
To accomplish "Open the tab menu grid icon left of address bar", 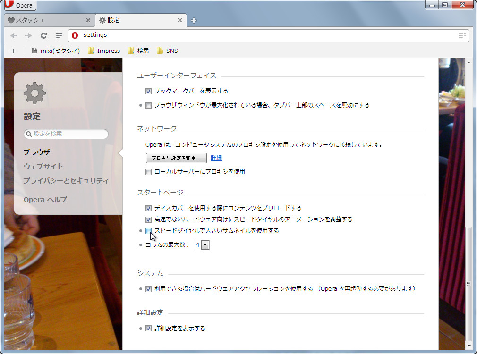I will click(x=59, y=35).
